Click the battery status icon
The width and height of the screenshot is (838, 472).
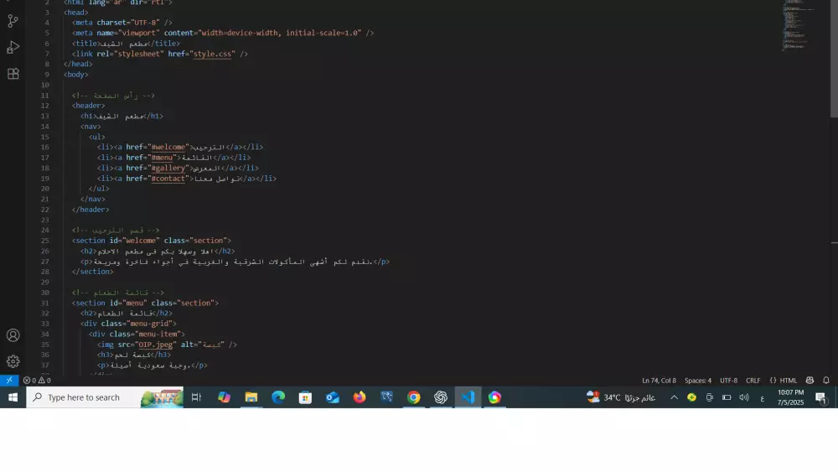pyautogui.click(x=727, y=397)
